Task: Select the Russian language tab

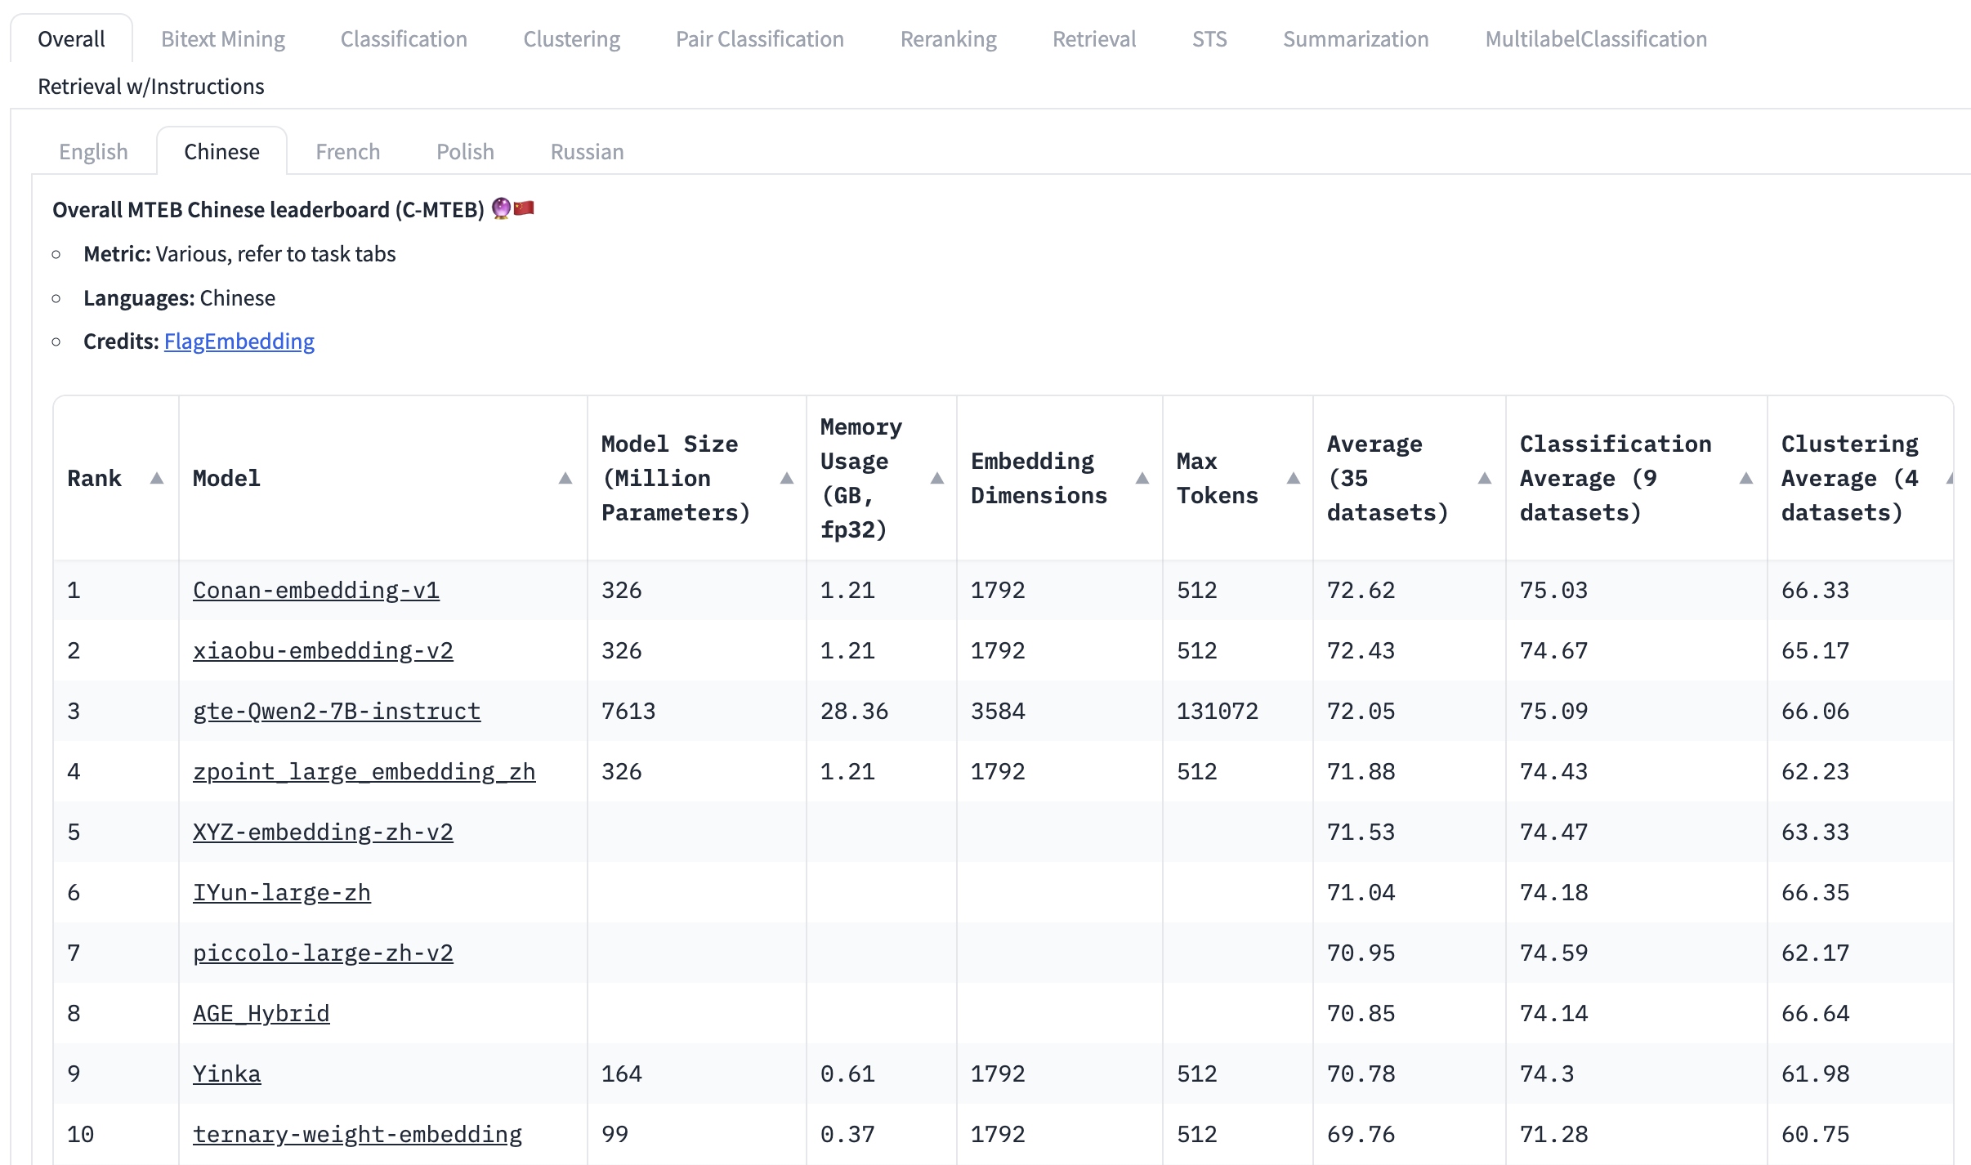Action: 587,152
